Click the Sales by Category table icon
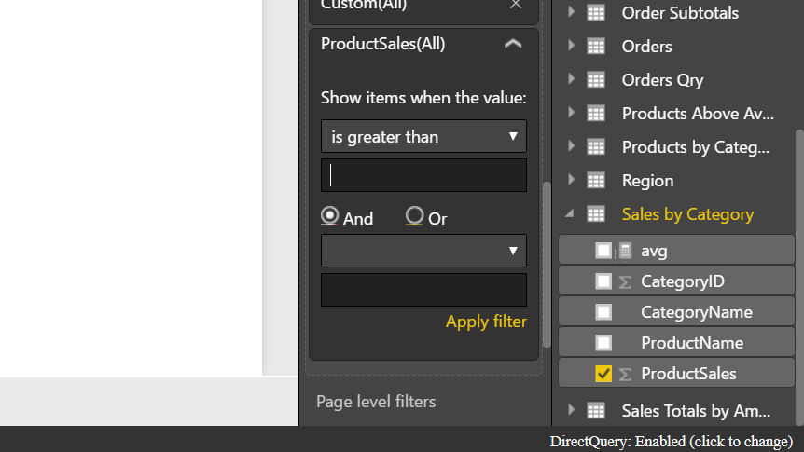The height and width of the screenshot is (452, 804). click(596, 214)
